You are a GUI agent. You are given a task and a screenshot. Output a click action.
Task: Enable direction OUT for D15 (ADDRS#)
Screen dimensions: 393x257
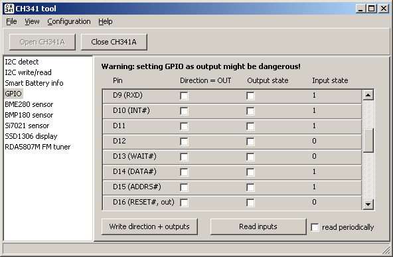point(184,187)
